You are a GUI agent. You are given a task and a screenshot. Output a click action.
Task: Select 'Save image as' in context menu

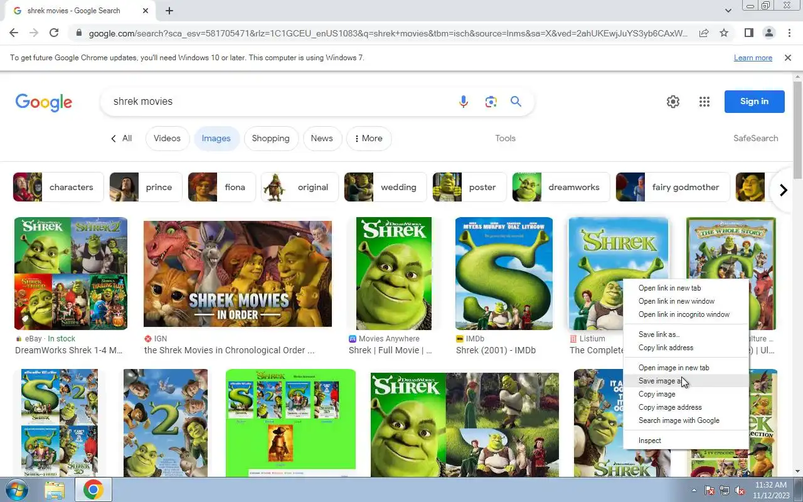[x=686, y=381]
